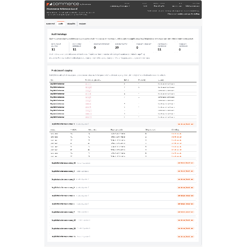Click the 'BO odkaz' column header
This screenshot has height=247, width=247.
pos(175,130)
